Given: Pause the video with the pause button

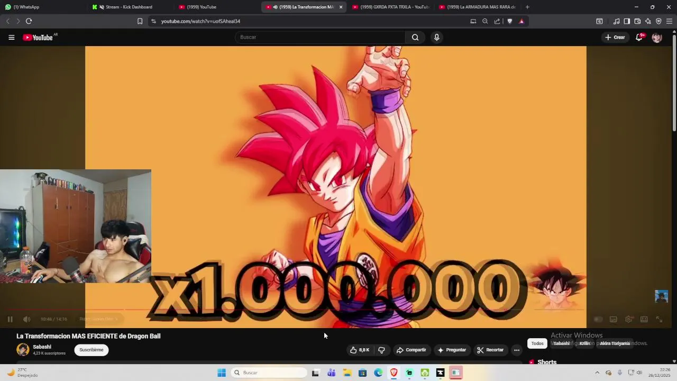Looking at the screenshot, I should coord(10,319).
